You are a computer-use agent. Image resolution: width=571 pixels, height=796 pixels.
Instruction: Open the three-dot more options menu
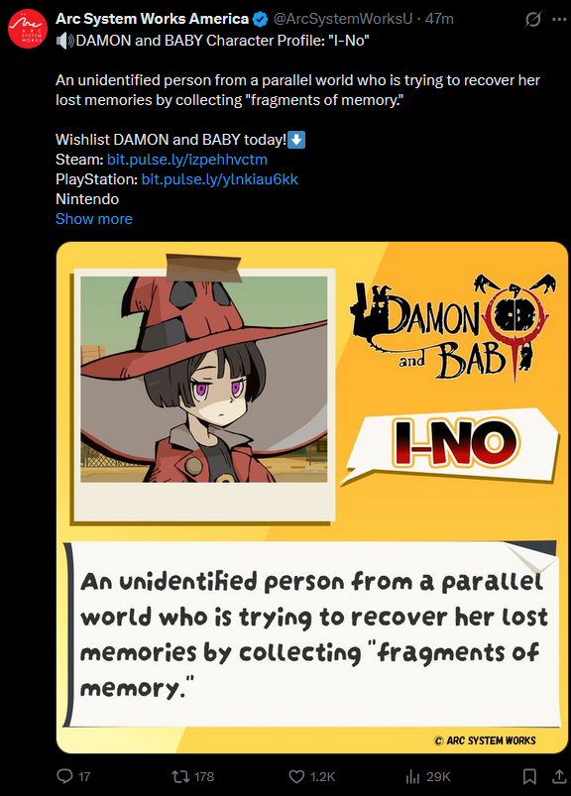click(x=559, y=19)
